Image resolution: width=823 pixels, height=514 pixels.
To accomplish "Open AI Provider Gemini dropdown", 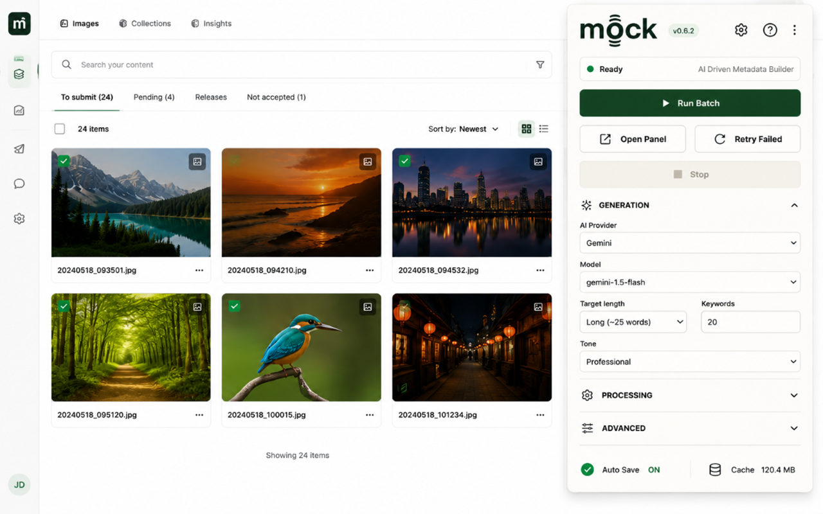I will click(x=690, y=243).
